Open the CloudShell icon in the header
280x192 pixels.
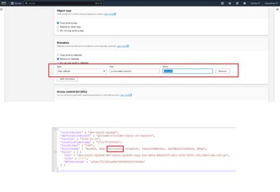point(222,3)
